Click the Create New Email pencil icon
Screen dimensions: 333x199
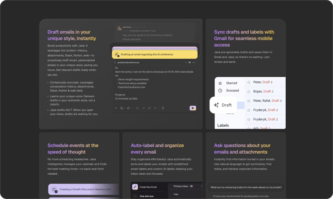(x=135, y=187)
